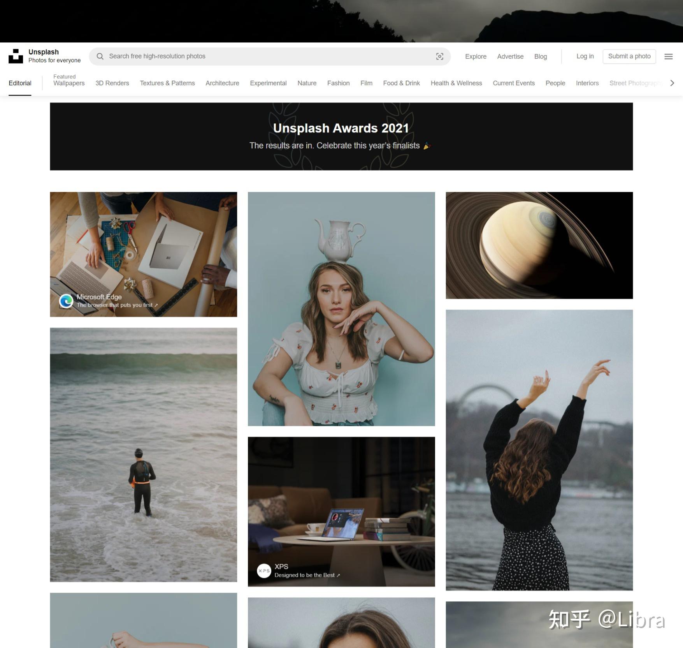683x648 pixels.
Task: Open the Wallpapers category
Action: [68, 83]
